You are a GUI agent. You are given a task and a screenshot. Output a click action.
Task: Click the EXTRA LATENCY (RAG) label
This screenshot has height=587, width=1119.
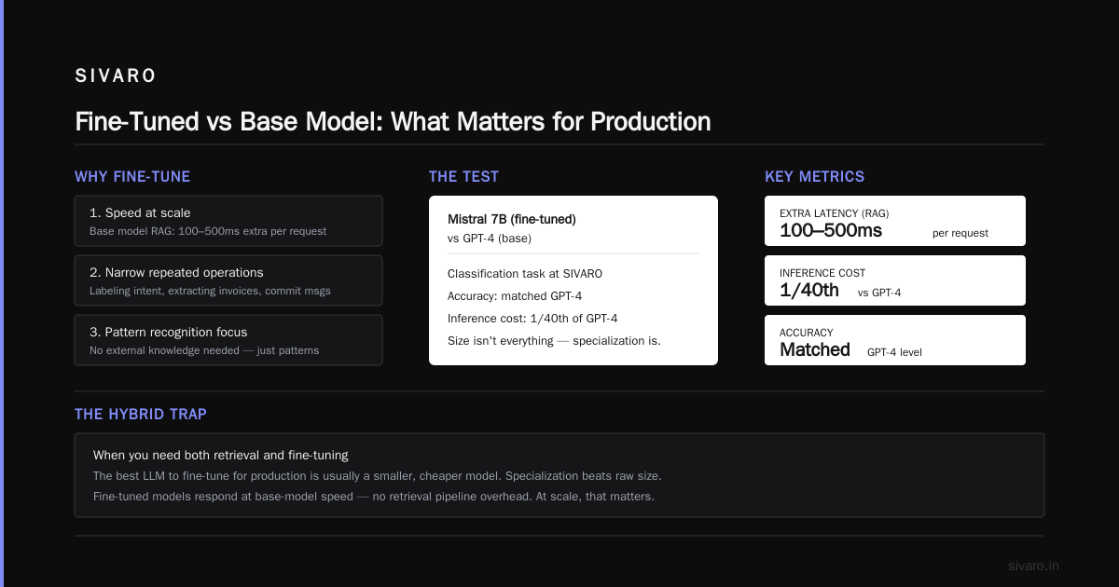pyautogui.click(x=834, y=213)
